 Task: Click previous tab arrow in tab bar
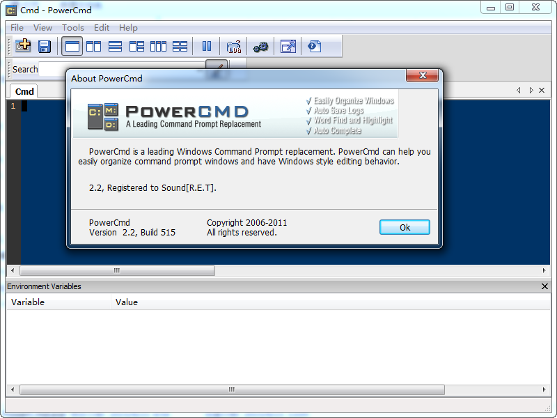click(x=519, y=91)
